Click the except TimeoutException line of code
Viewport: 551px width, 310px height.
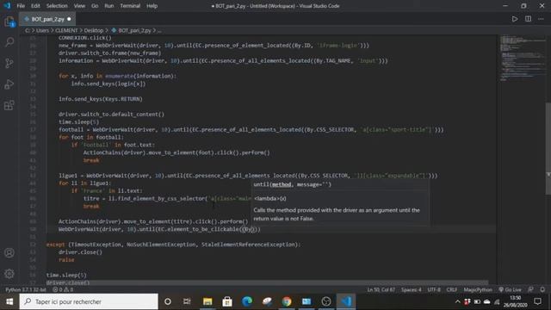174,245
